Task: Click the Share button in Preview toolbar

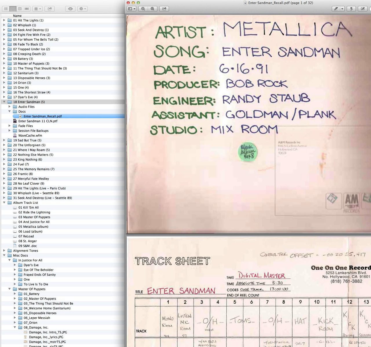Action: [x=164, y=9]
